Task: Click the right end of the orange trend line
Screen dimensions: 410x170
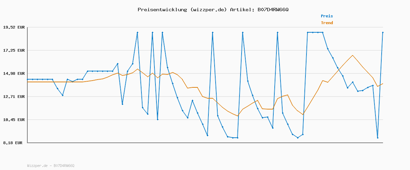Action: [x=383, y=84]
